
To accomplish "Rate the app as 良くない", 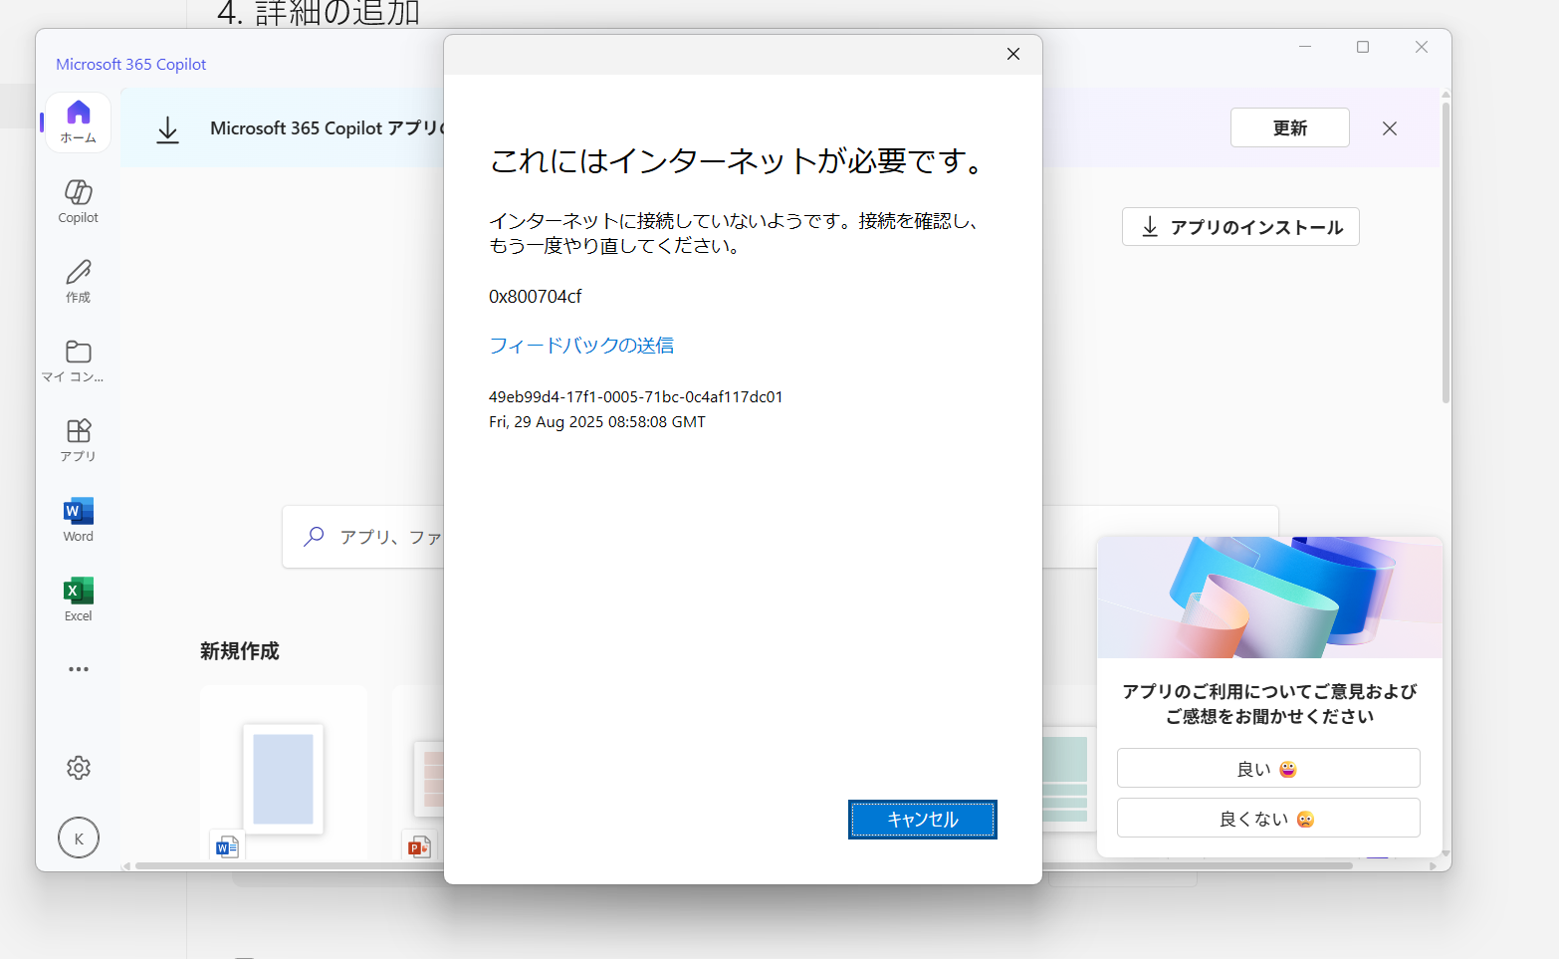I will click(x=1267, y=817).
